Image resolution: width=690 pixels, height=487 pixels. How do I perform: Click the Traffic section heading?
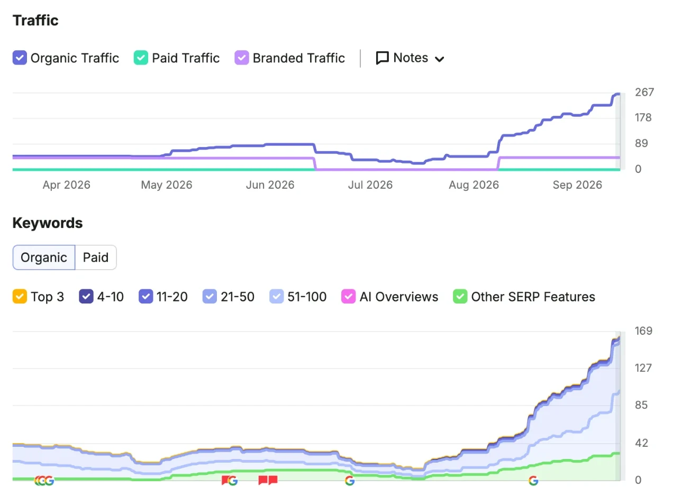click(35, 21)
